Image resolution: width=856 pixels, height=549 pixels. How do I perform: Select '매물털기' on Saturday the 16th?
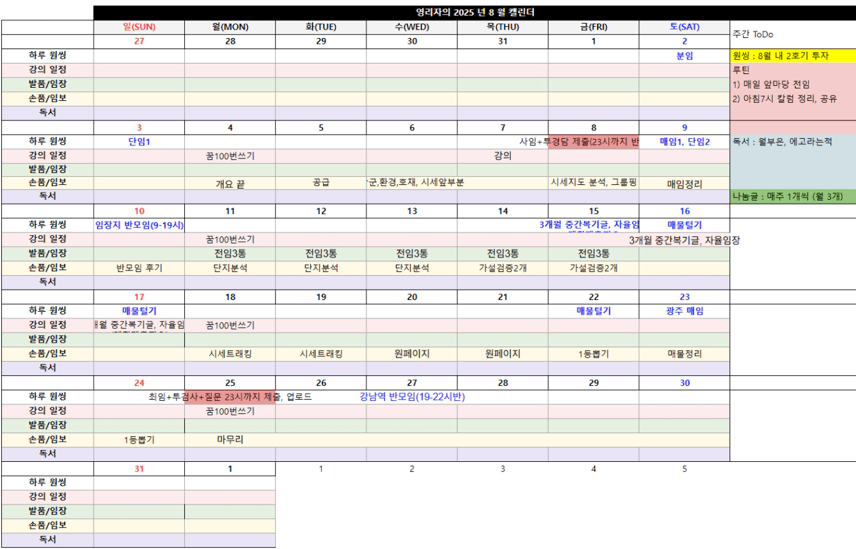coord(684,225)
